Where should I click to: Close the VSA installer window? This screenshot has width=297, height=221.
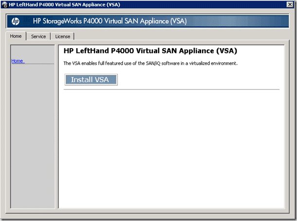pos(290,4)
